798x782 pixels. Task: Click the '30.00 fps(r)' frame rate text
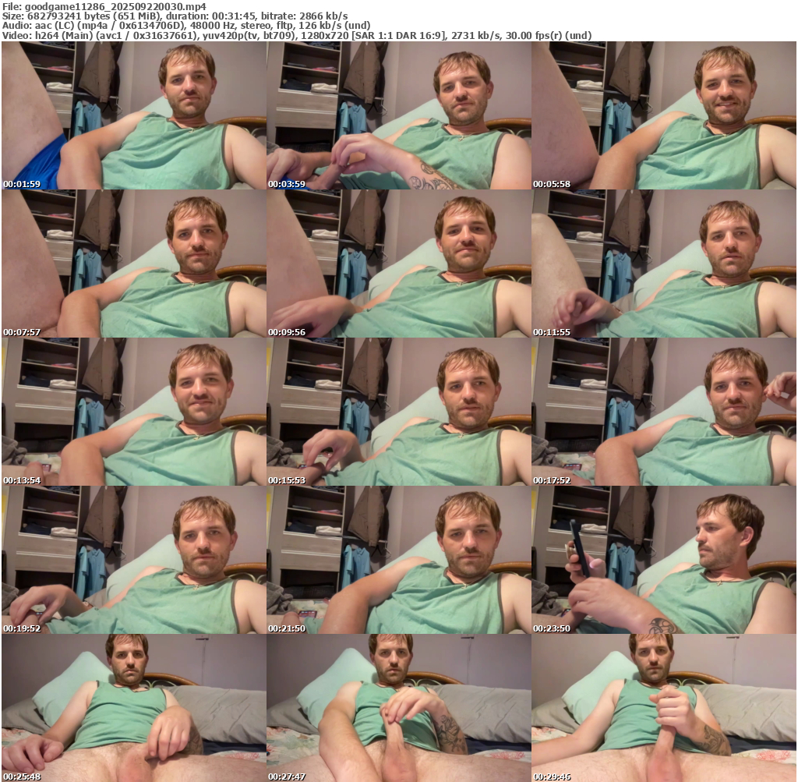(534, 36)
